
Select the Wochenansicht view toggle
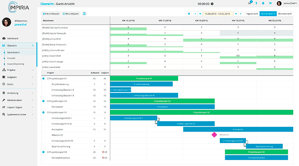tap(268, 14)
